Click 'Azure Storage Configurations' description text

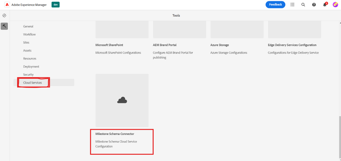click(x=229, y=53)
